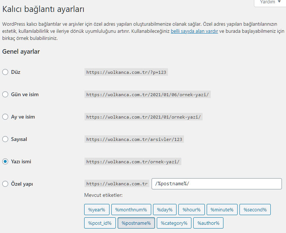Click the arsivler/123 example URL

(x=134, y=139)
